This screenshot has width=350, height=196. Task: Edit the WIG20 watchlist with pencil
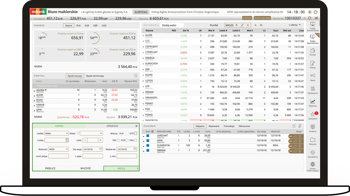[242, 25]
